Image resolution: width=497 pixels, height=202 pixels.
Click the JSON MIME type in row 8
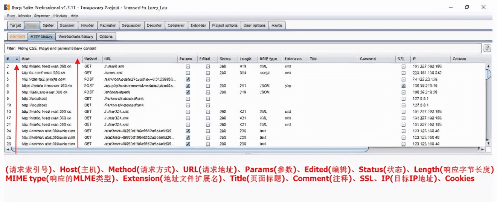point(264,92)
